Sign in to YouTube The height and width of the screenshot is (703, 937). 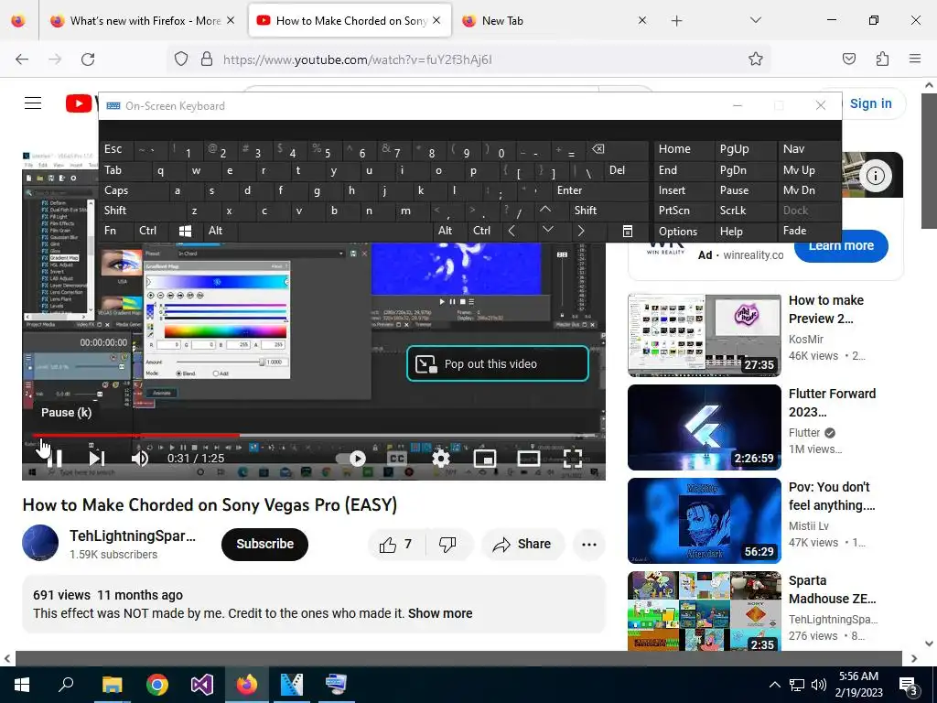coord(871,103)
